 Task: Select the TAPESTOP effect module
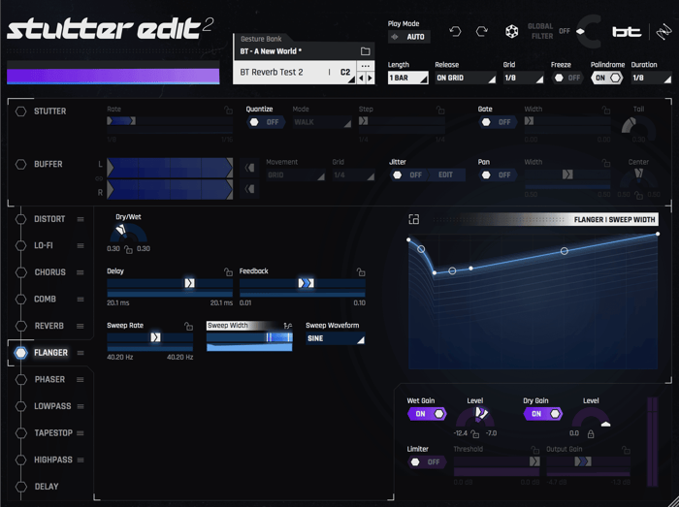pos(53,433)
